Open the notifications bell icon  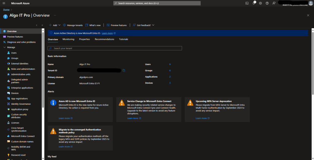[254, 3]
